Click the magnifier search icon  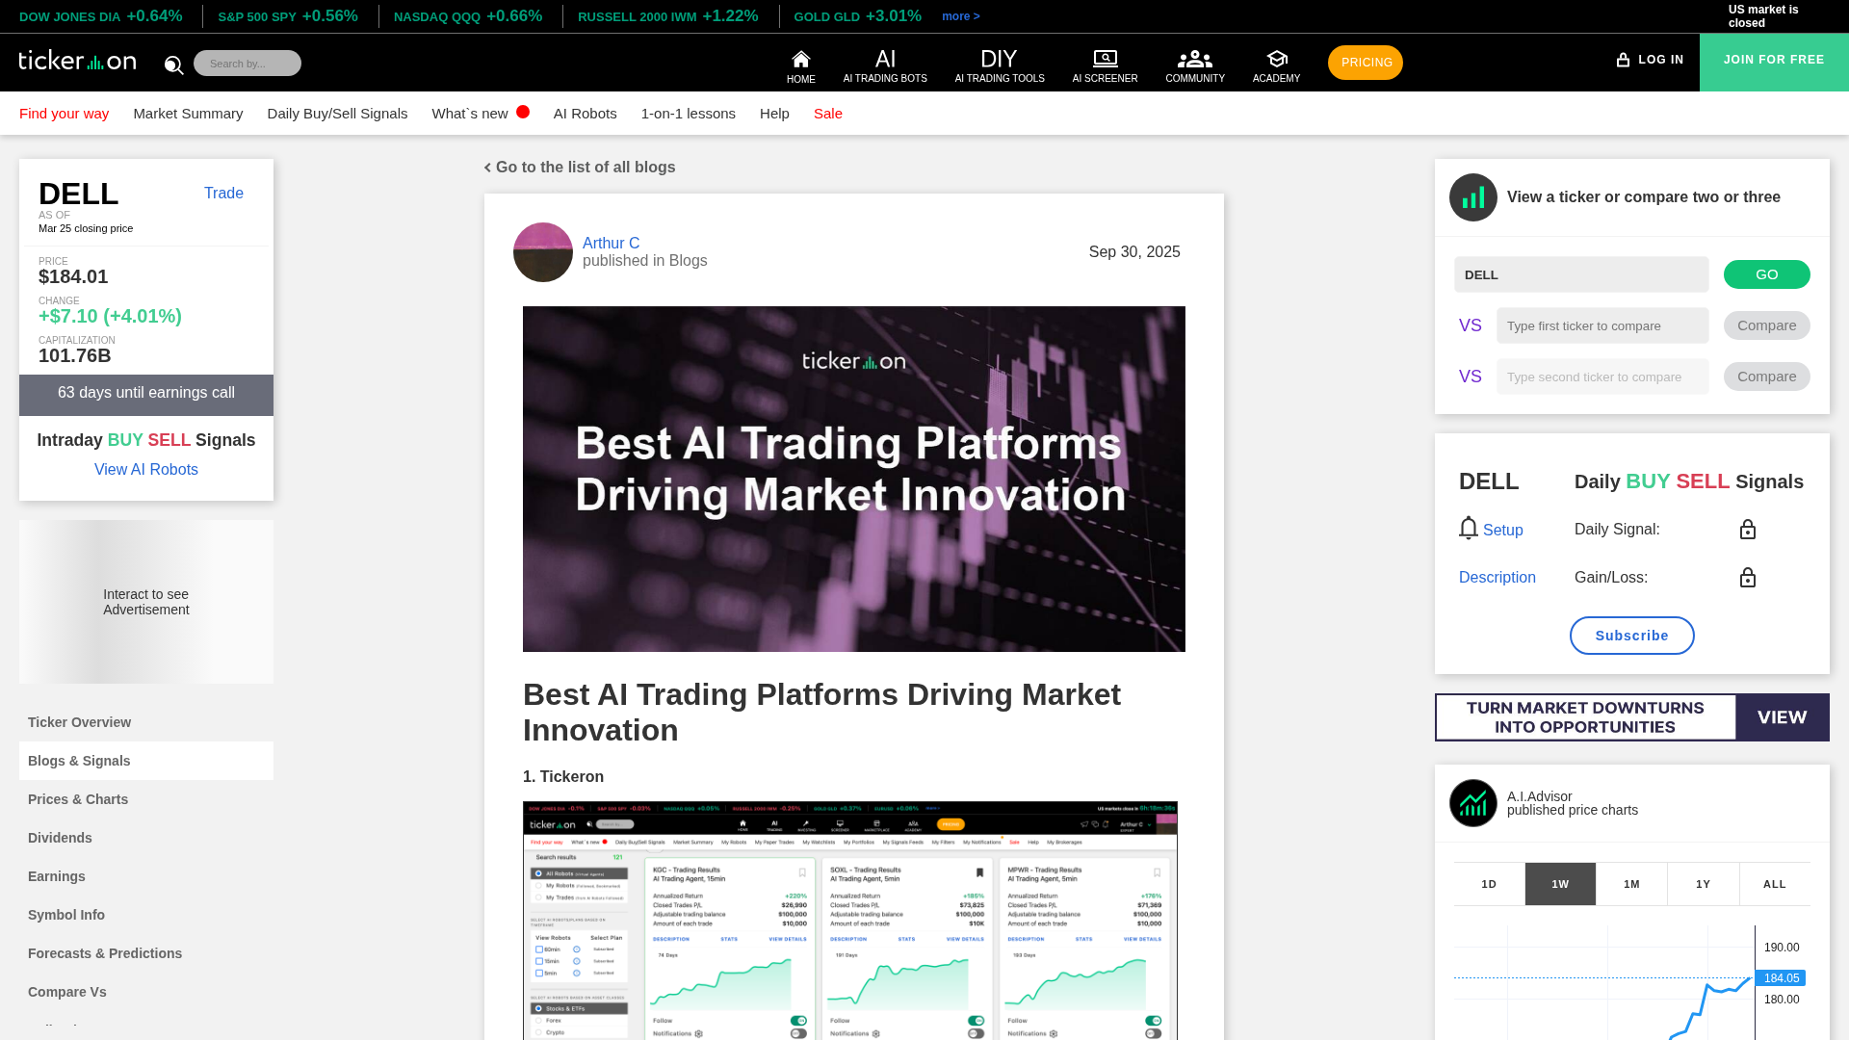(173, 65)
